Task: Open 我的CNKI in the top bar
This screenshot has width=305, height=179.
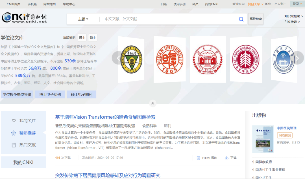Action: coord(212,4)
